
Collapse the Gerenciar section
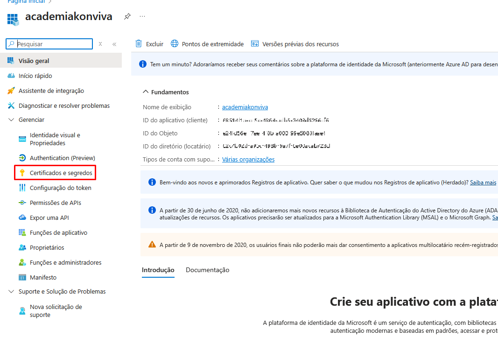11,120
